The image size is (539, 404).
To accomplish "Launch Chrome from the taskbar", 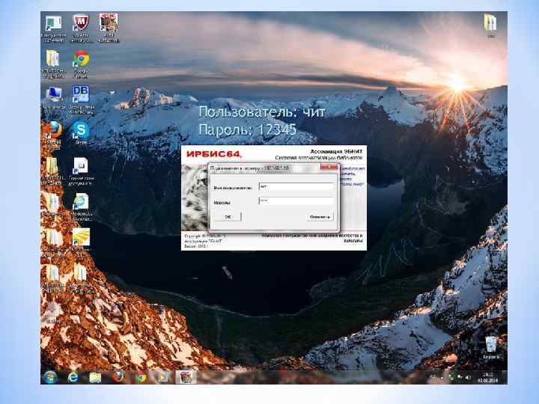I will [x=140, y=377].
